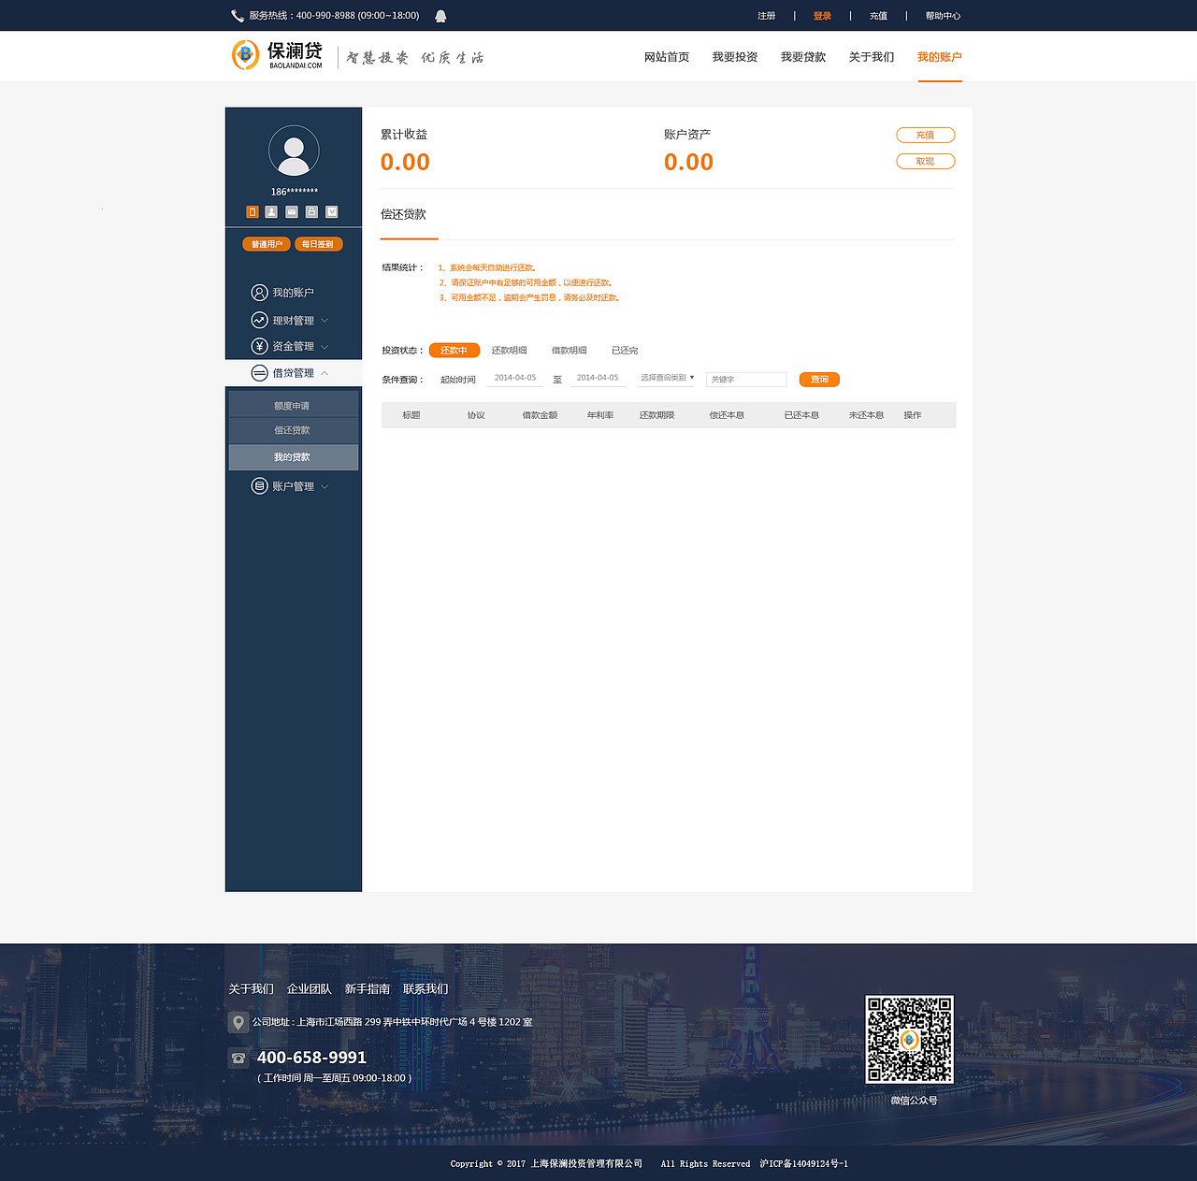Image resolution: width=1197 pixels, height=1181 pixels.
Task: Select the 还款明细 status filter
Action: tap(510, 351)
